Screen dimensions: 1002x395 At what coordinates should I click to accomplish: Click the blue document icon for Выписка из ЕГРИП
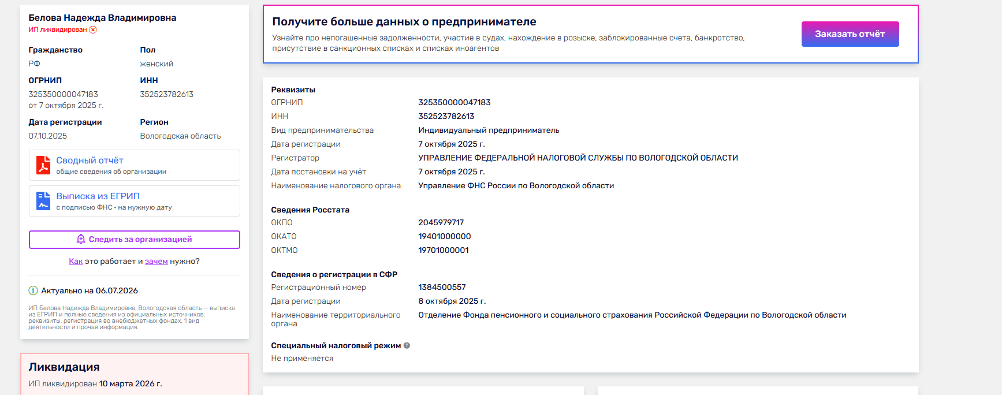(x=43, y=201)
